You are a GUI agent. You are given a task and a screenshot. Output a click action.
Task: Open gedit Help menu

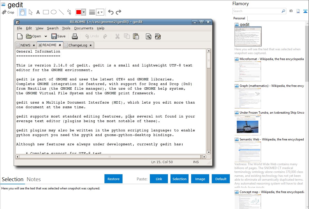101,28
